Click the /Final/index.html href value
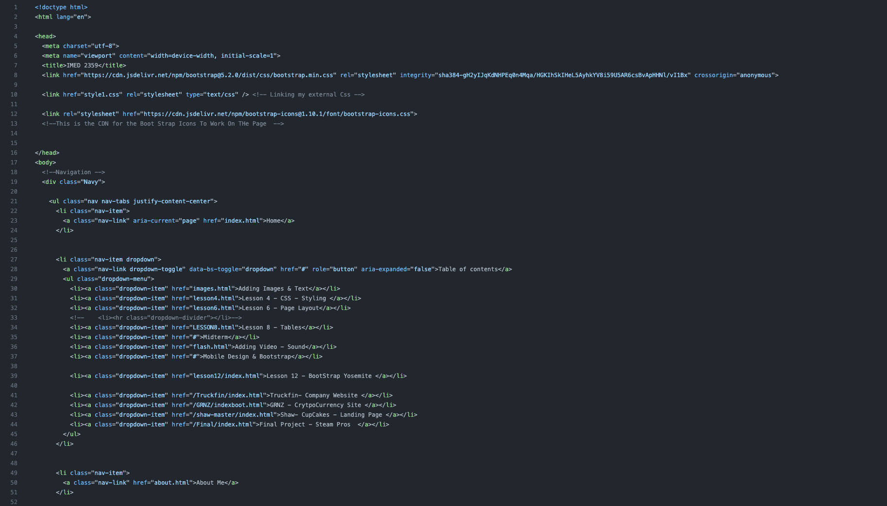887x506 pixels. pyautogui.click(x=222, y=424)
